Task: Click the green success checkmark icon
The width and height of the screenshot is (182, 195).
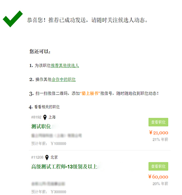Action: tap(13, 19)
